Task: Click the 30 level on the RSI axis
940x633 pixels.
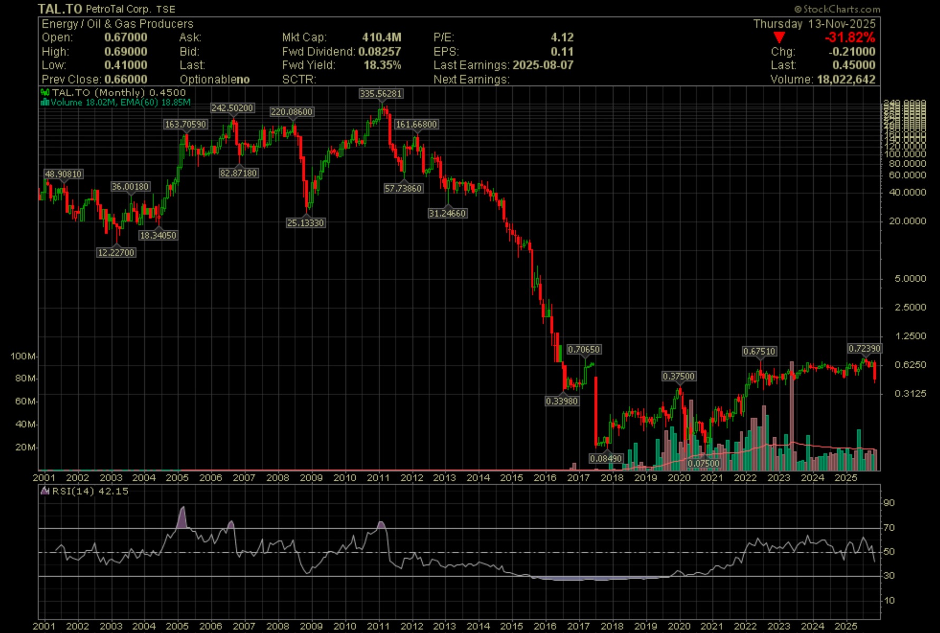Action: 889,576
